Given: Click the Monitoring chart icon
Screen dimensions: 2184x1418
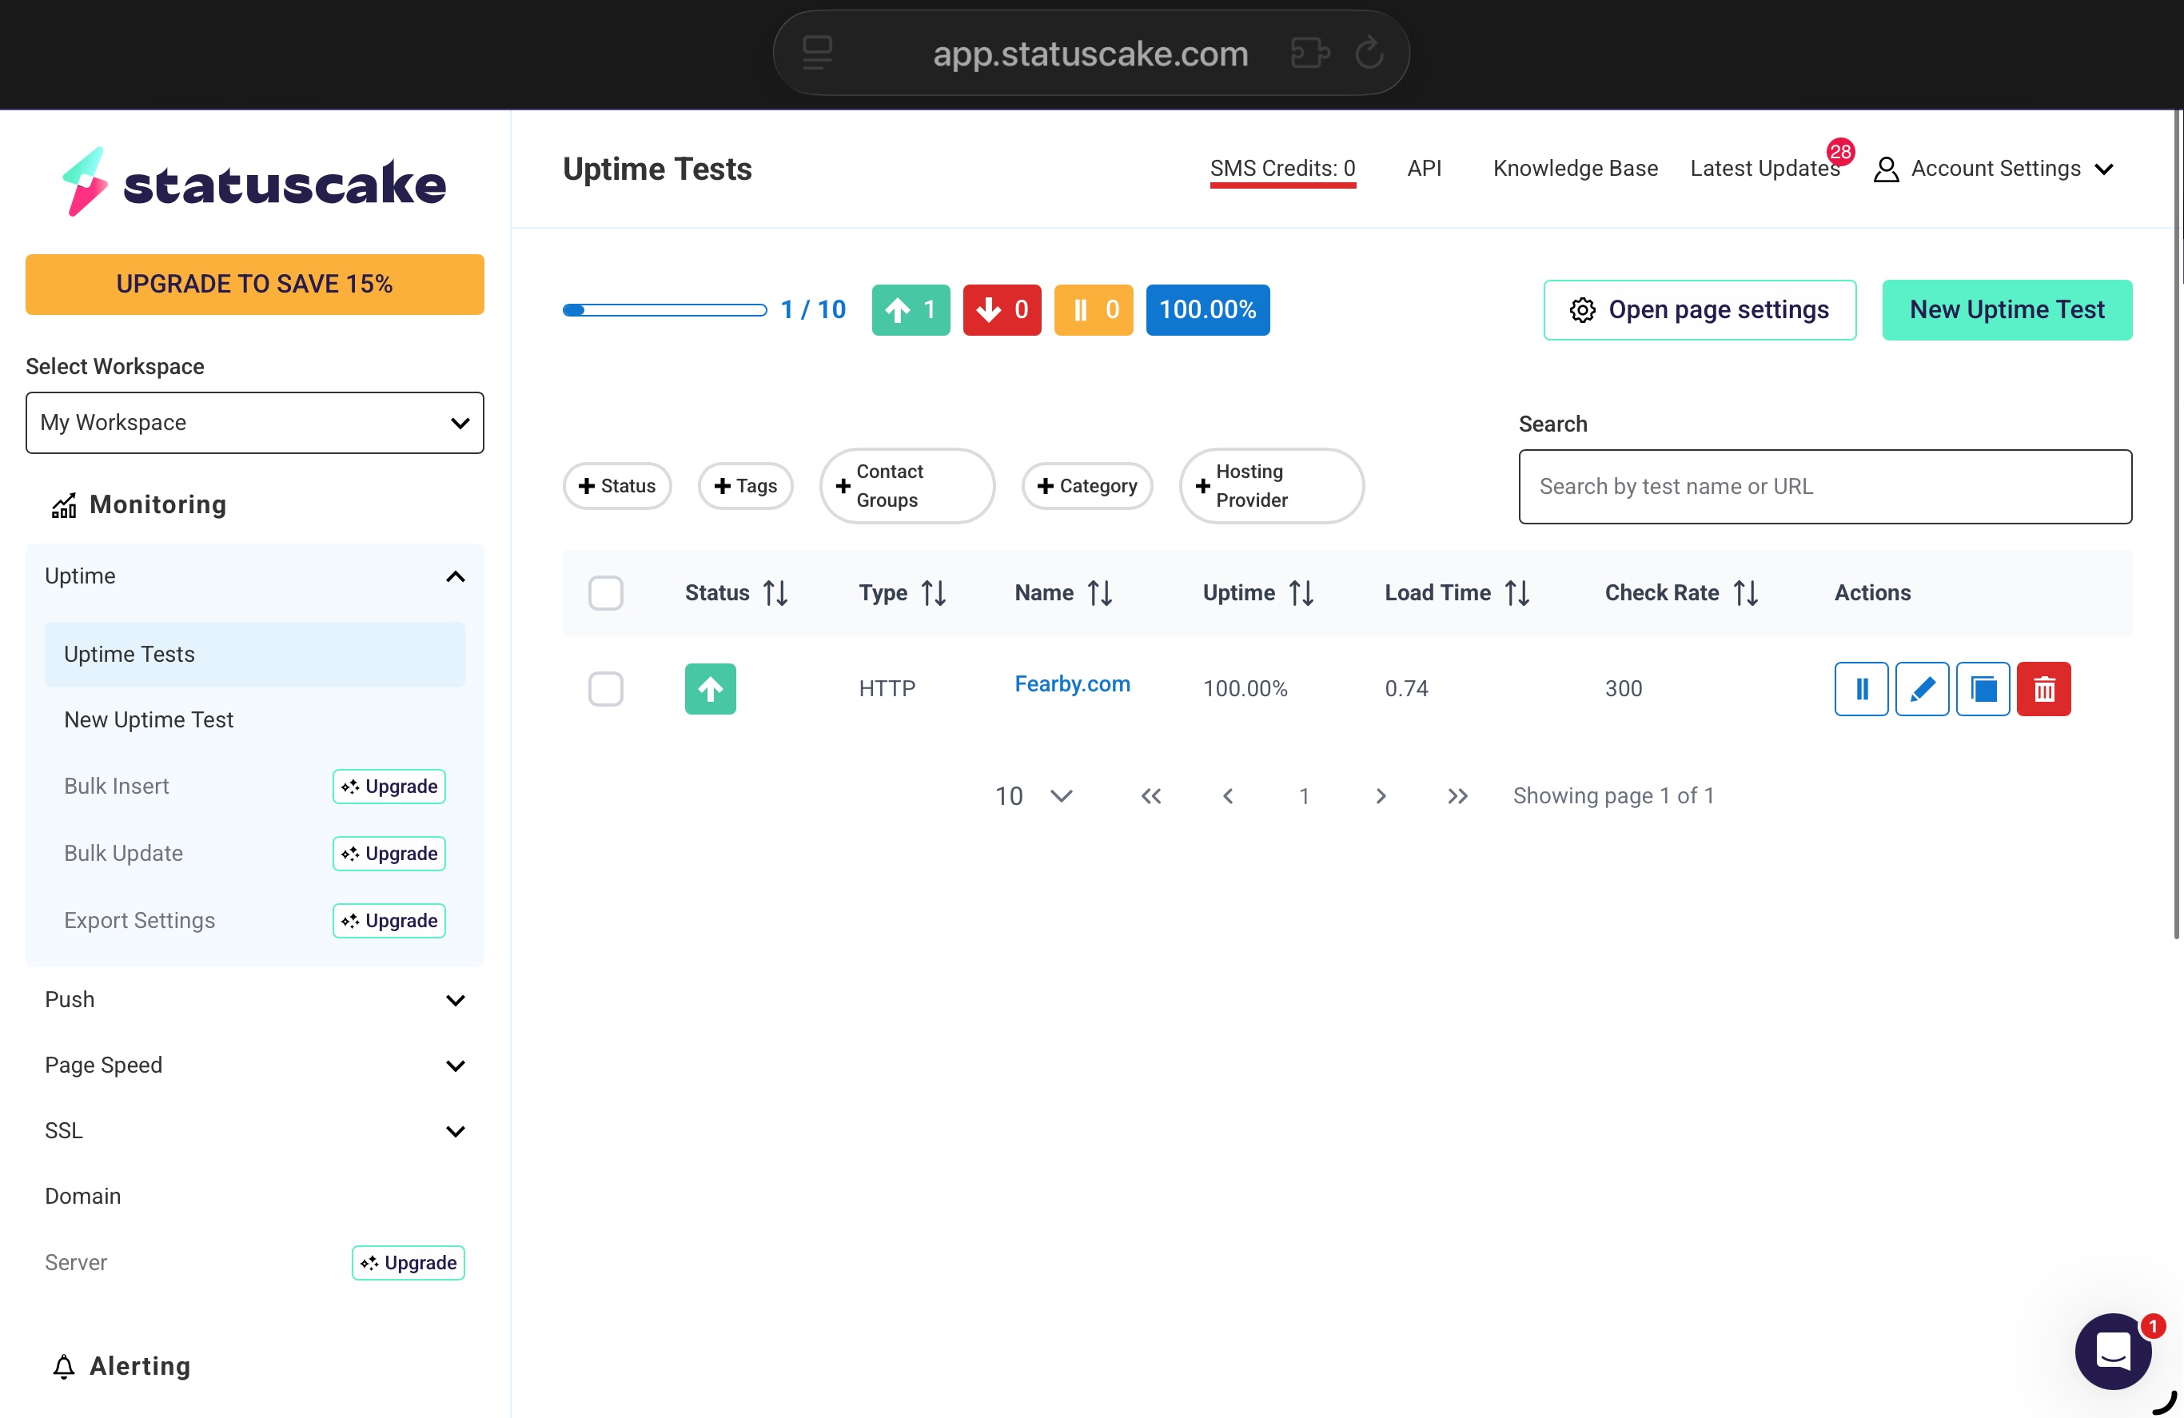Looking at the screenshot, I should (63, 505).
